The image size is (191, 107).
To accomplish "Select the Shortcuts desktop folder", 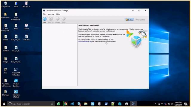I will [x=6, y=93].
